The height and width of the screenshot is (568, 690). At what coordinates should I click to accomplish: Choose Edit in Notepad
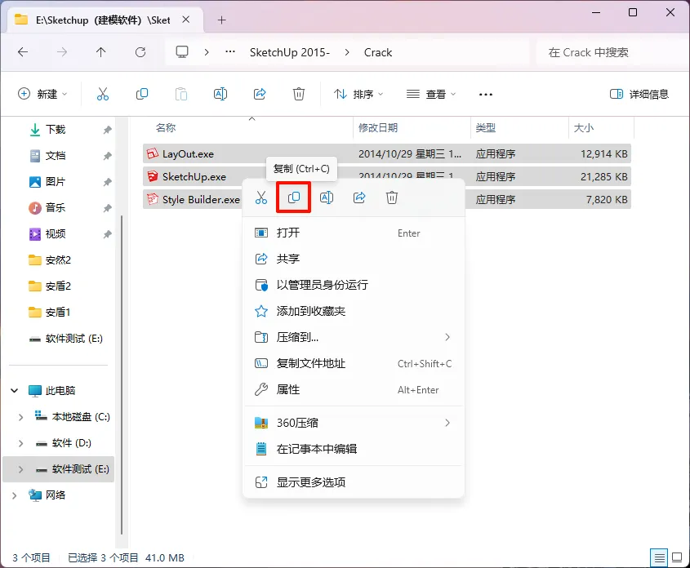coord(354,449)
